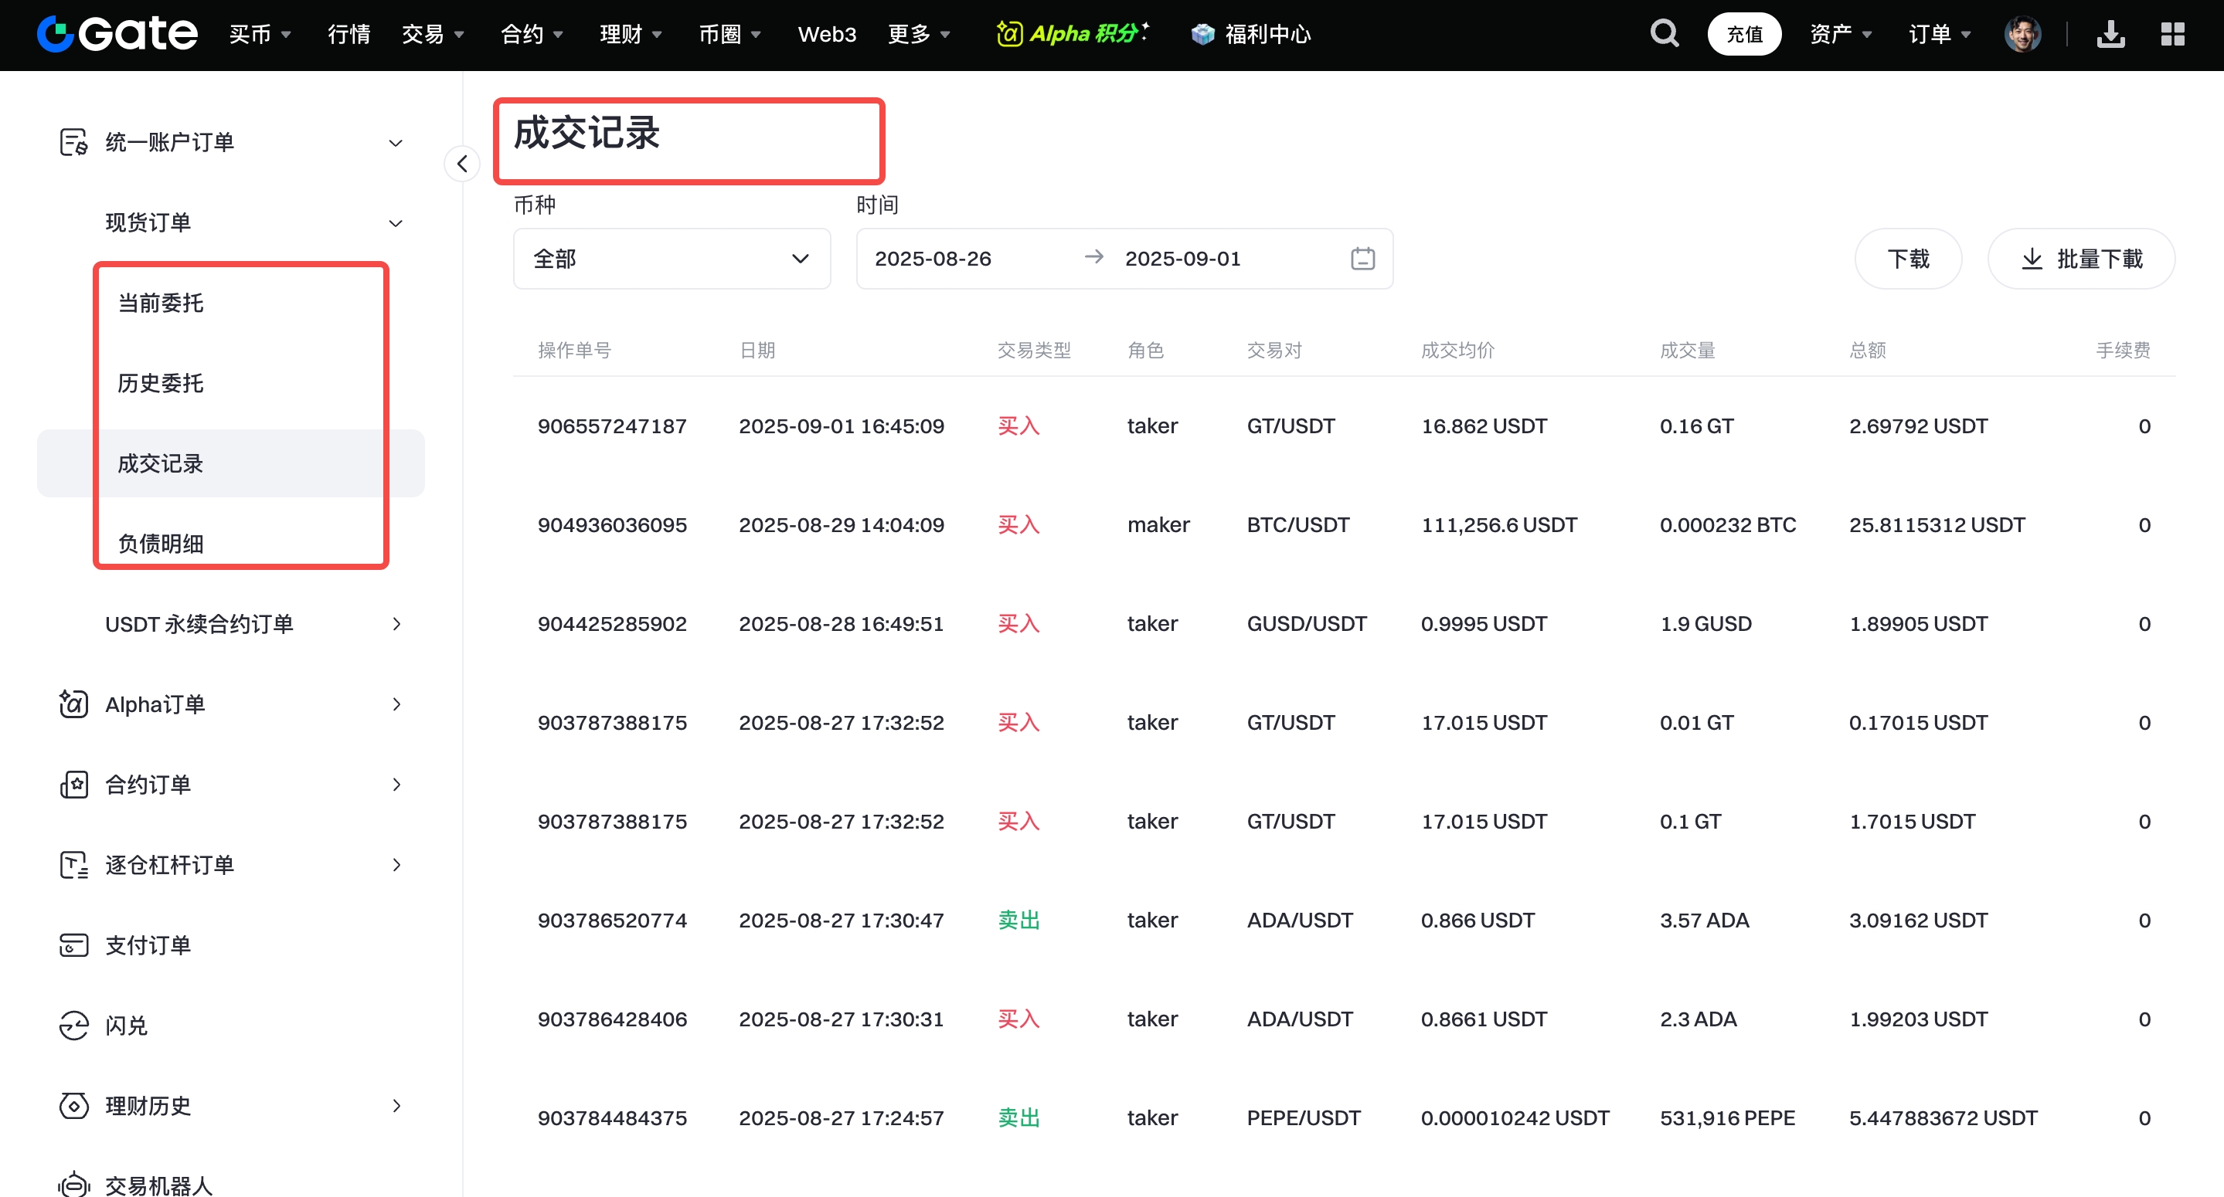Click the search magnifier icon

[1664, 34]
